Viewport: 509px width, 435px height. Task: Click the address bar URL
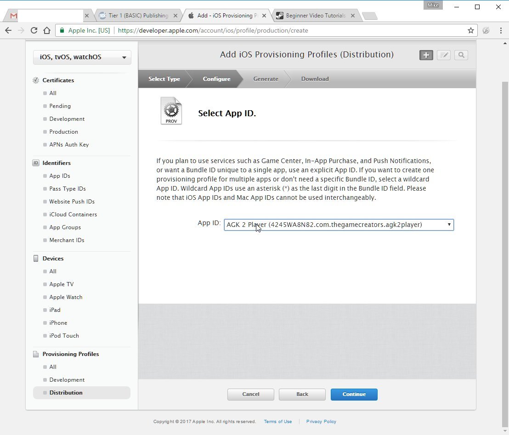pyautogui.click(x=213, y=30)
